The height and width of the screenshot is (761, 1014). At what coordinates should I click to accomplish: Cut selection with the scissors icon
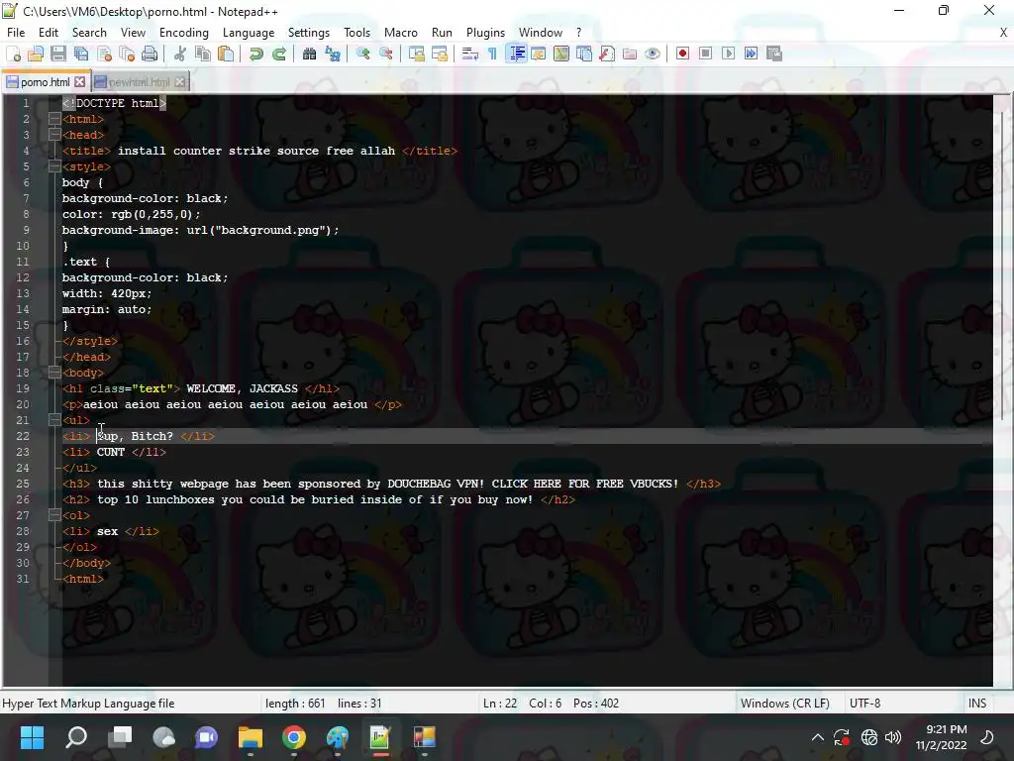point(180,54)
